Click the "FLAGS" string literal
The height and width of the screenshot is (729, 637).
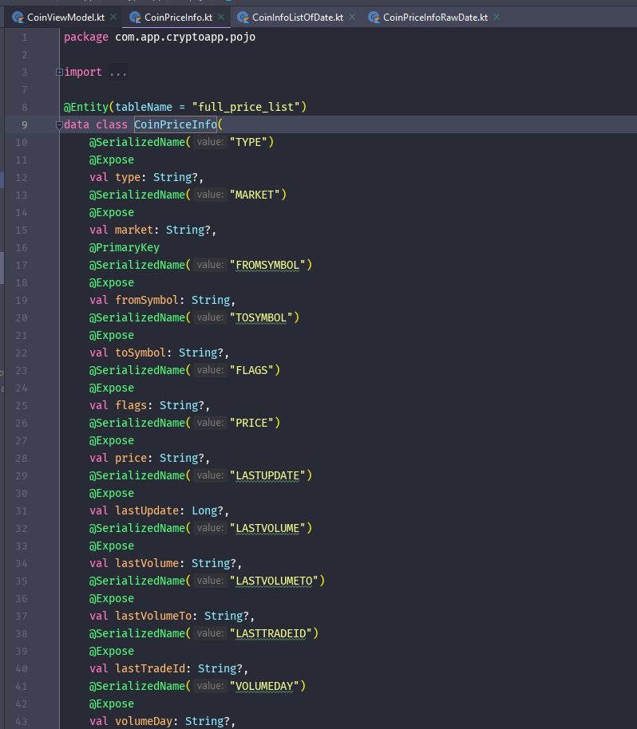tap(251, 370)
